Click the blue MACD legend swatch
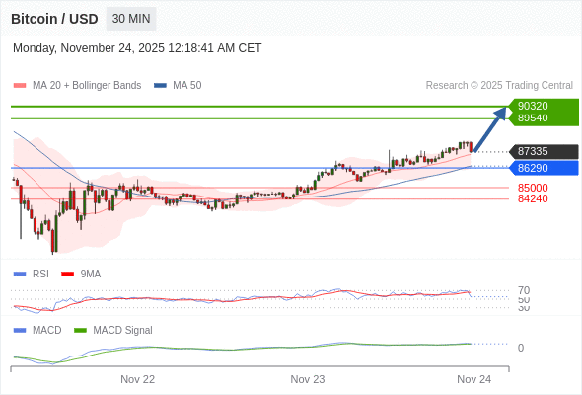 point(20,331)
